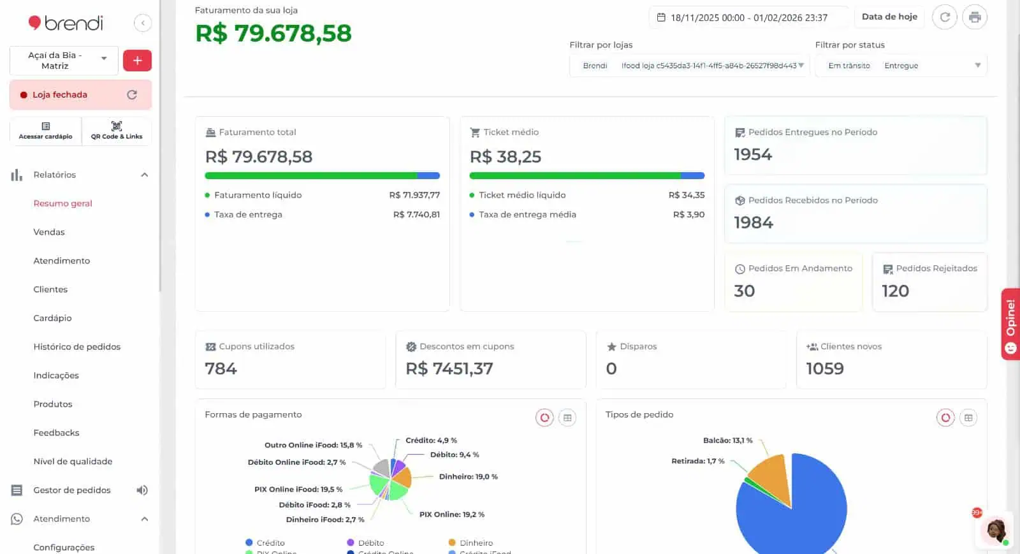This screenshot has height=554, width=1020.
Task: Refresh the dashboard data at top right
Action: [945, 17]
